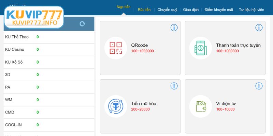Click the Ví điện tử limit 100~10000

(225, 109)
